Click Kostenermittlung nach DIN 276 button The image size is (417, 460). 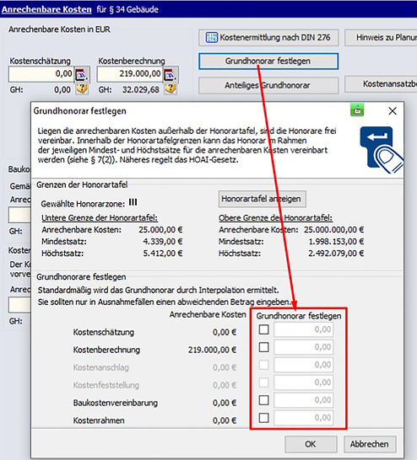(268, 38)
